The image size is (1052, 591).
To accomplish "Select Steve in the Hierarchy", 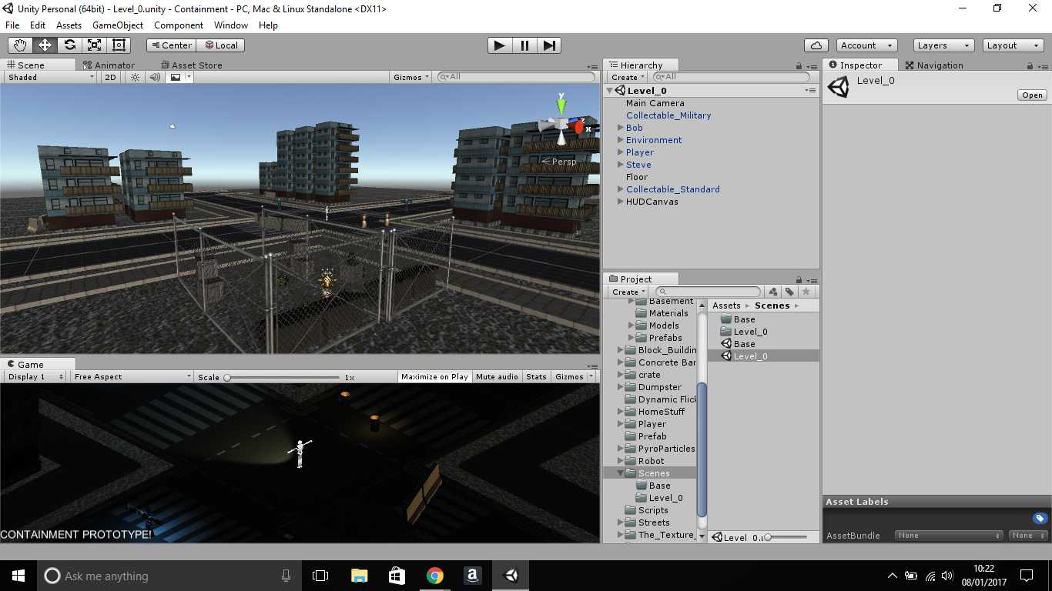I will point(638,165).
